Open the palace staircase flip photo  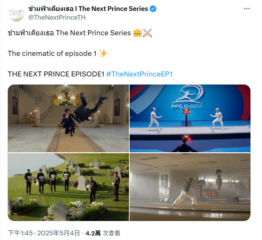(x=68, y=118)
